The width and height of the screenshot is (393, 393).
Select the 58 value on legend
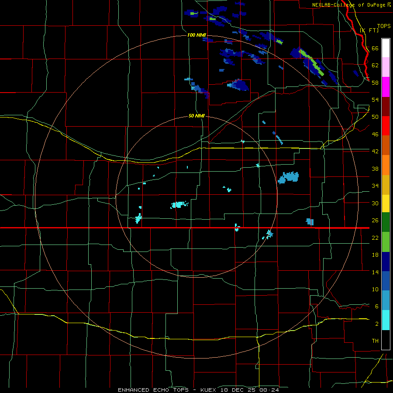(375, 83)
